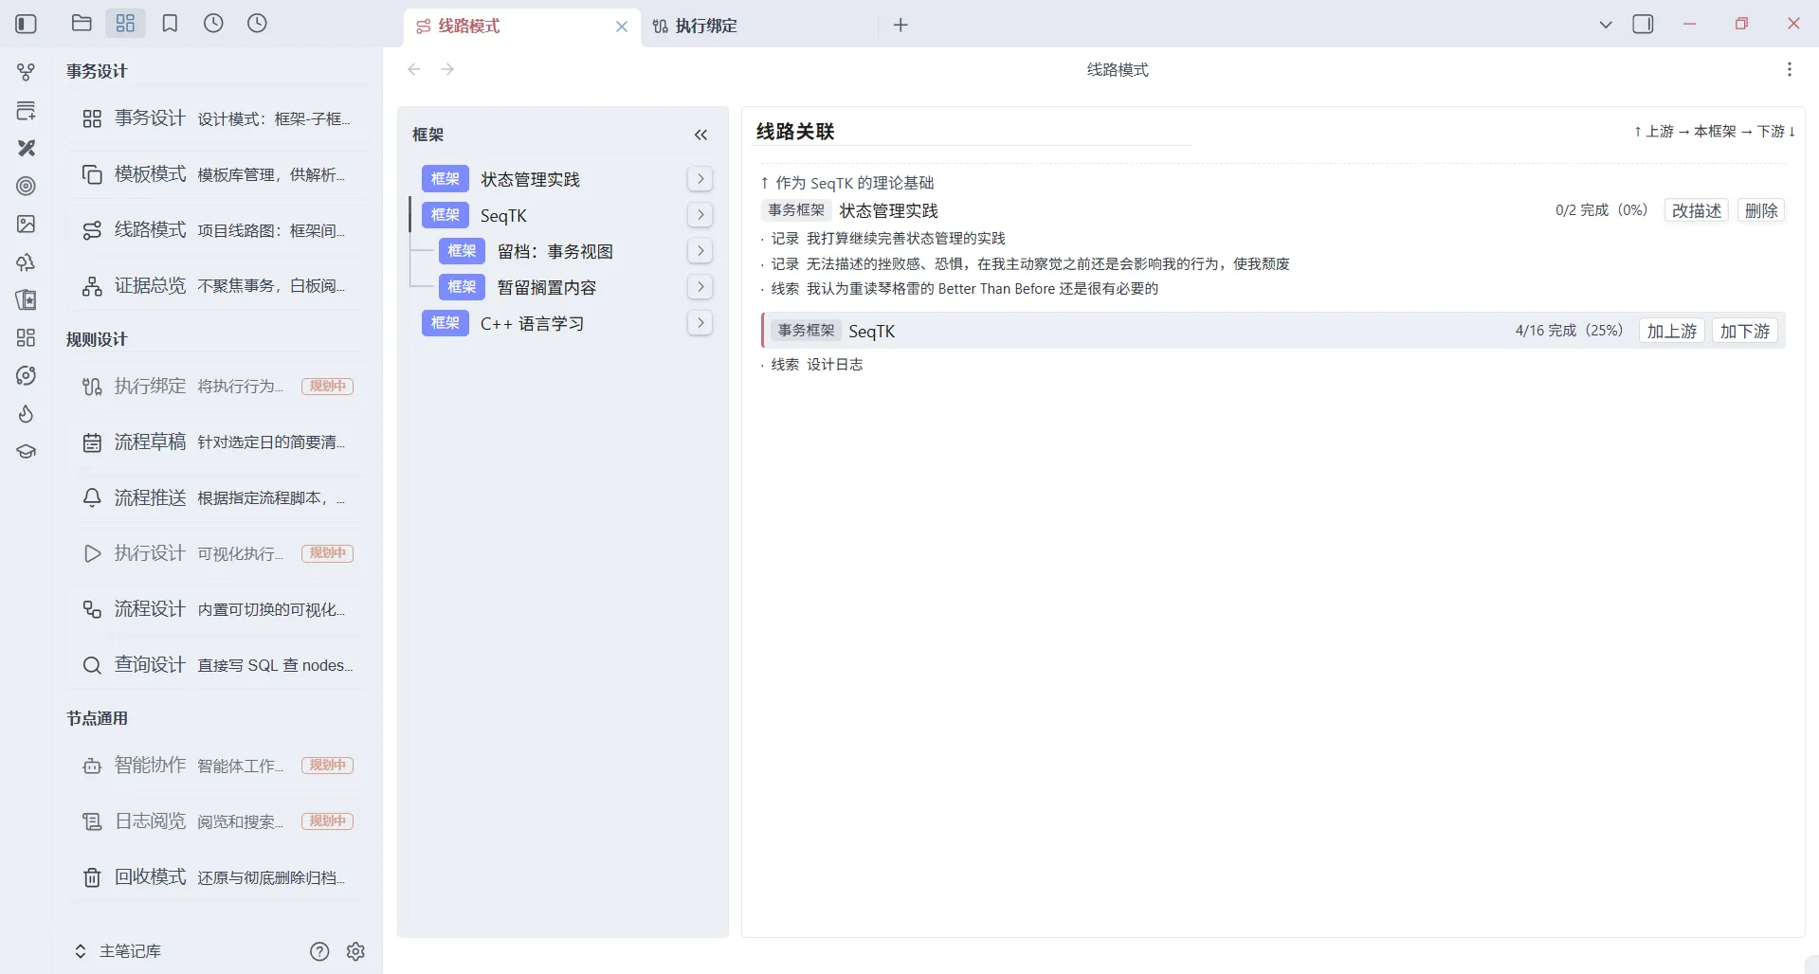Click the flame ribbon icon

pos(27,414)
